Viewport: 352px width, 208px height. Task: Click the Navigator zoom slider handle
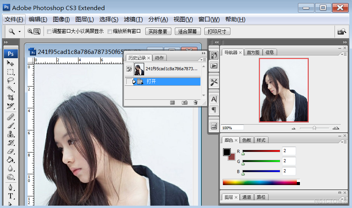pyautogui.click(x=314, y=128)
